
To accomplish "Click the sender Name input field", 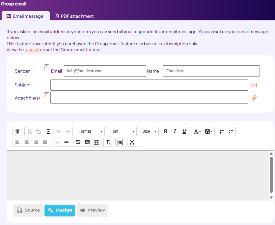I will pyautogui.click(x=211, y=71).
